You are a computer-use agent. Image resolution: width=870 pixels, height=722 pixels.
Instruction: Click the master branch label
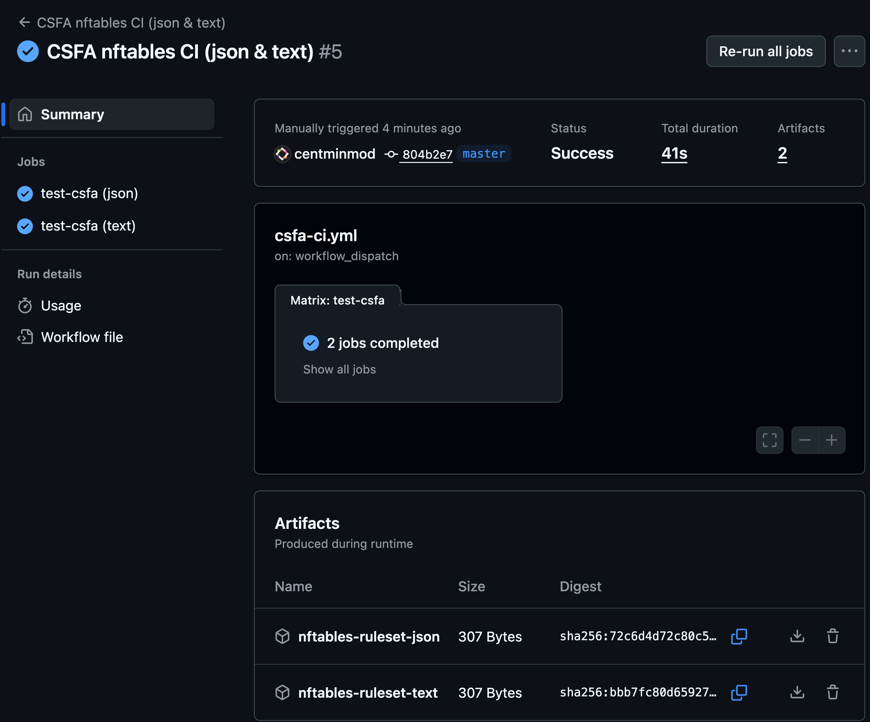coord(484,154)
